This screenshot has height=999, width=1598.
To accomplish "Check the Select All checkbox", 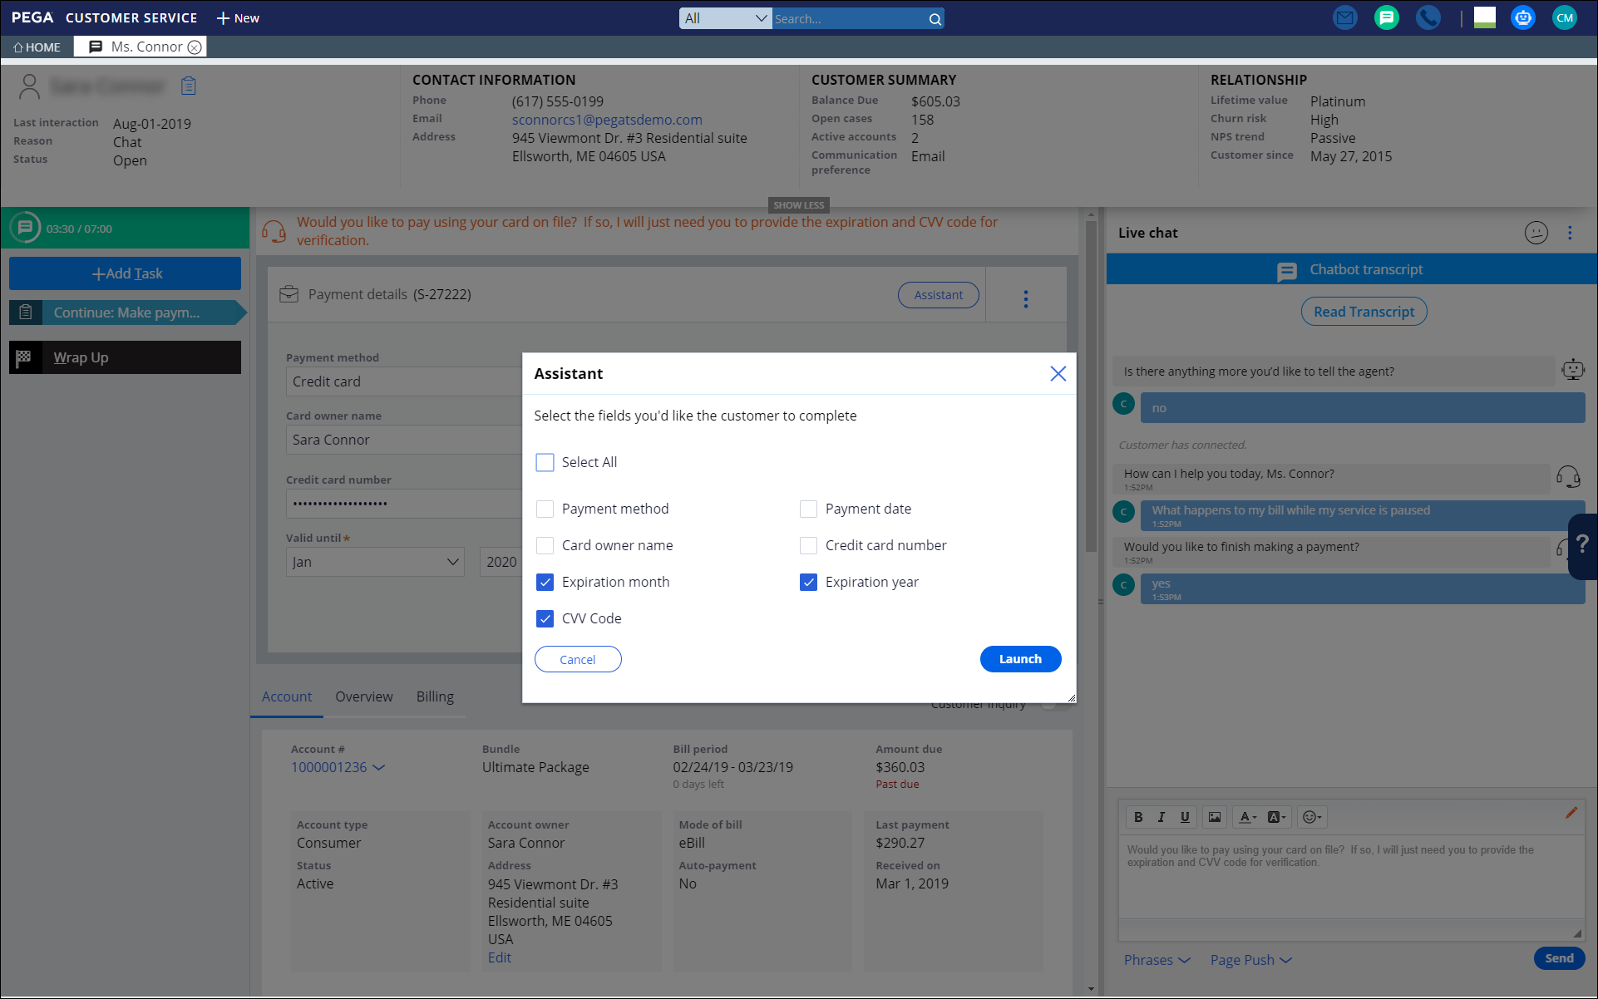I will (545, 462).
